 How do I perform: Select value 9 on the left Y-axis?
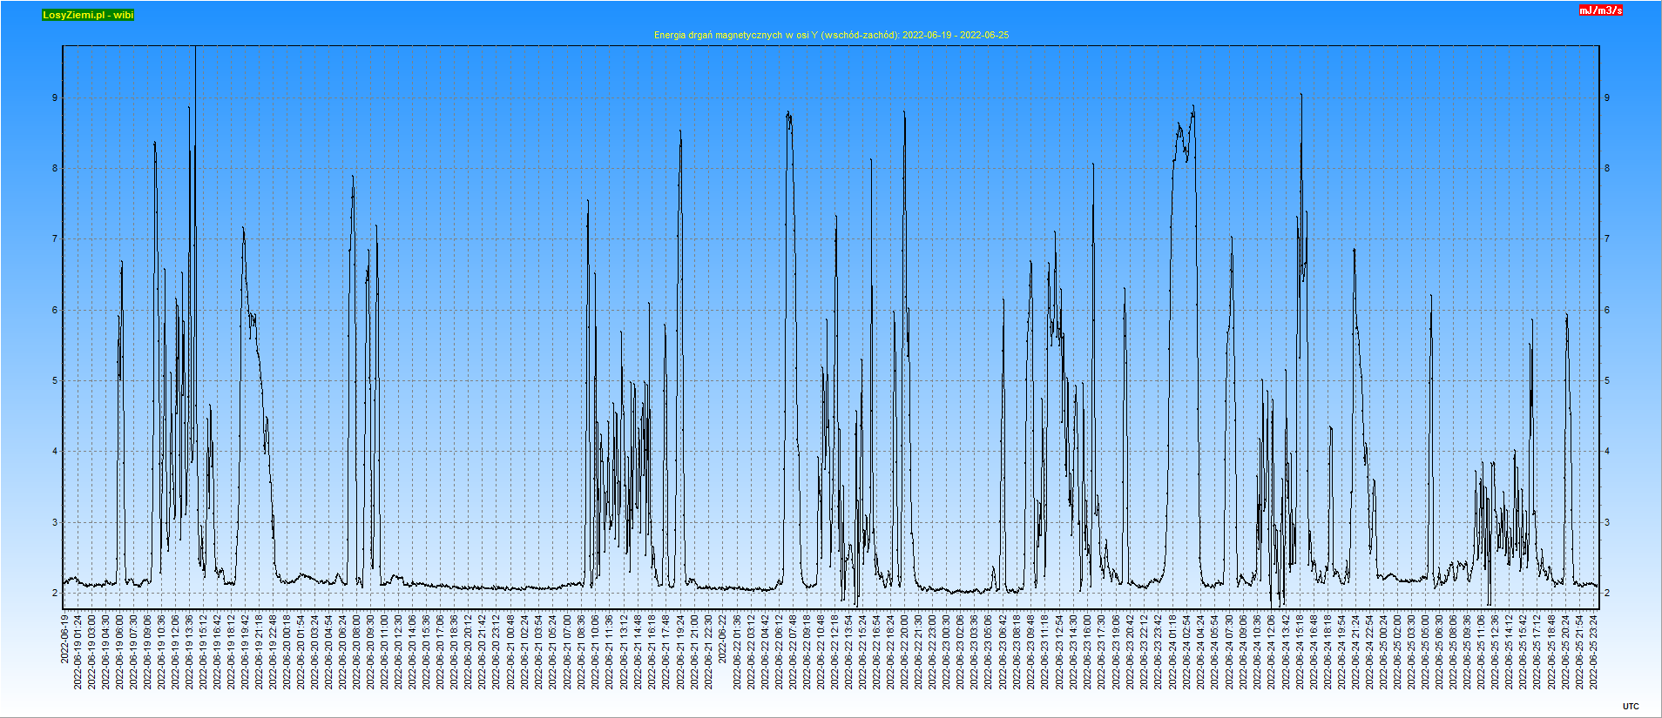(55, 97)
